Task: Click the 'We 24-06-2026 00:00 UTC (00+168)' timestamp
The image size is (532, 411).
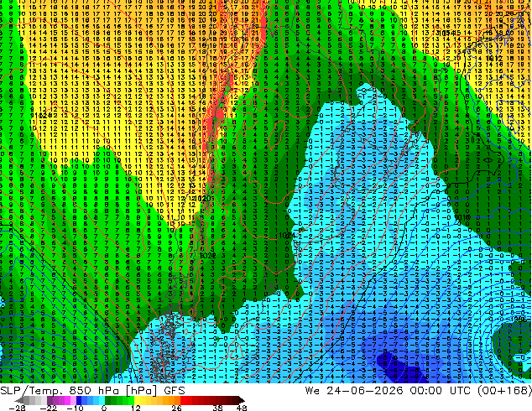Action: [x=419, y=391]
